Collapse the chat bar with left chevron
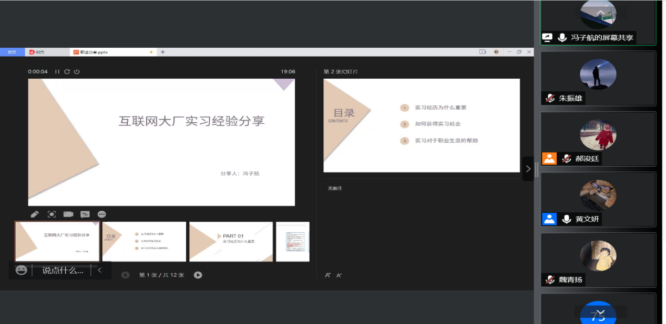This screenshot has height=324, width=666. click(x=100, y=271)
